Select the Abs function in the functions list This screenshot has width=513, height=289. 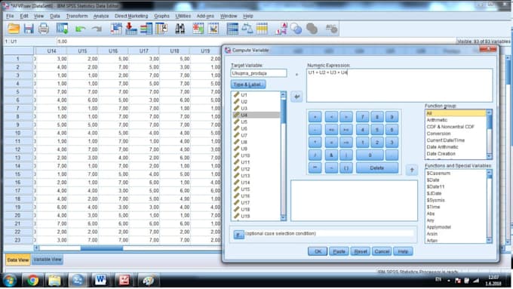[x=456, y=214]
